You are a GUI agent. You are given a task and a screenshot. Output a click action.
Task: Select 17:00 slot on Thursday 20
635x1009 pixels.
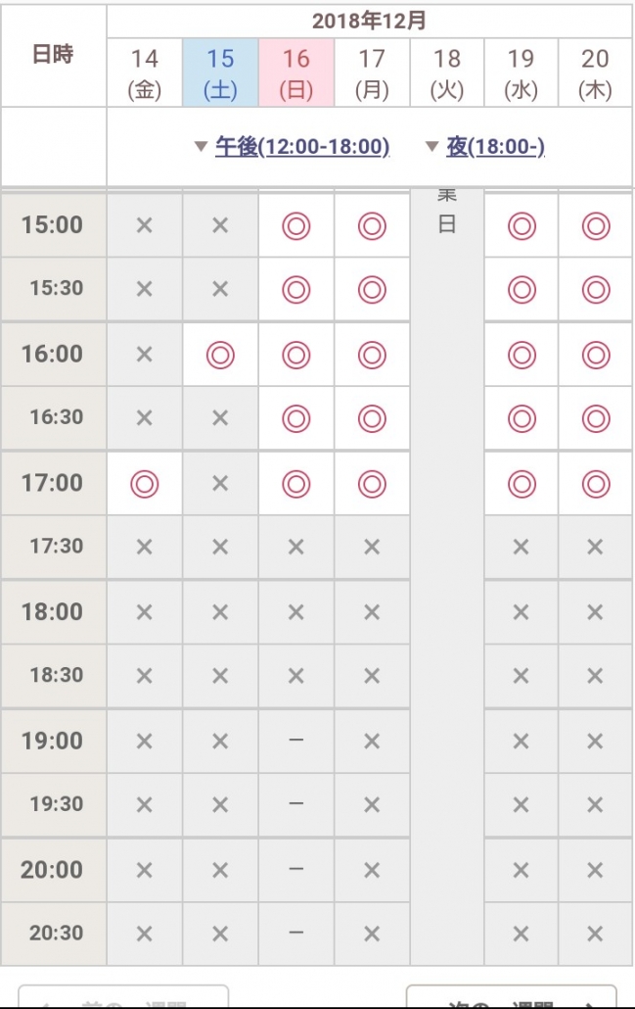coord(596,484)
